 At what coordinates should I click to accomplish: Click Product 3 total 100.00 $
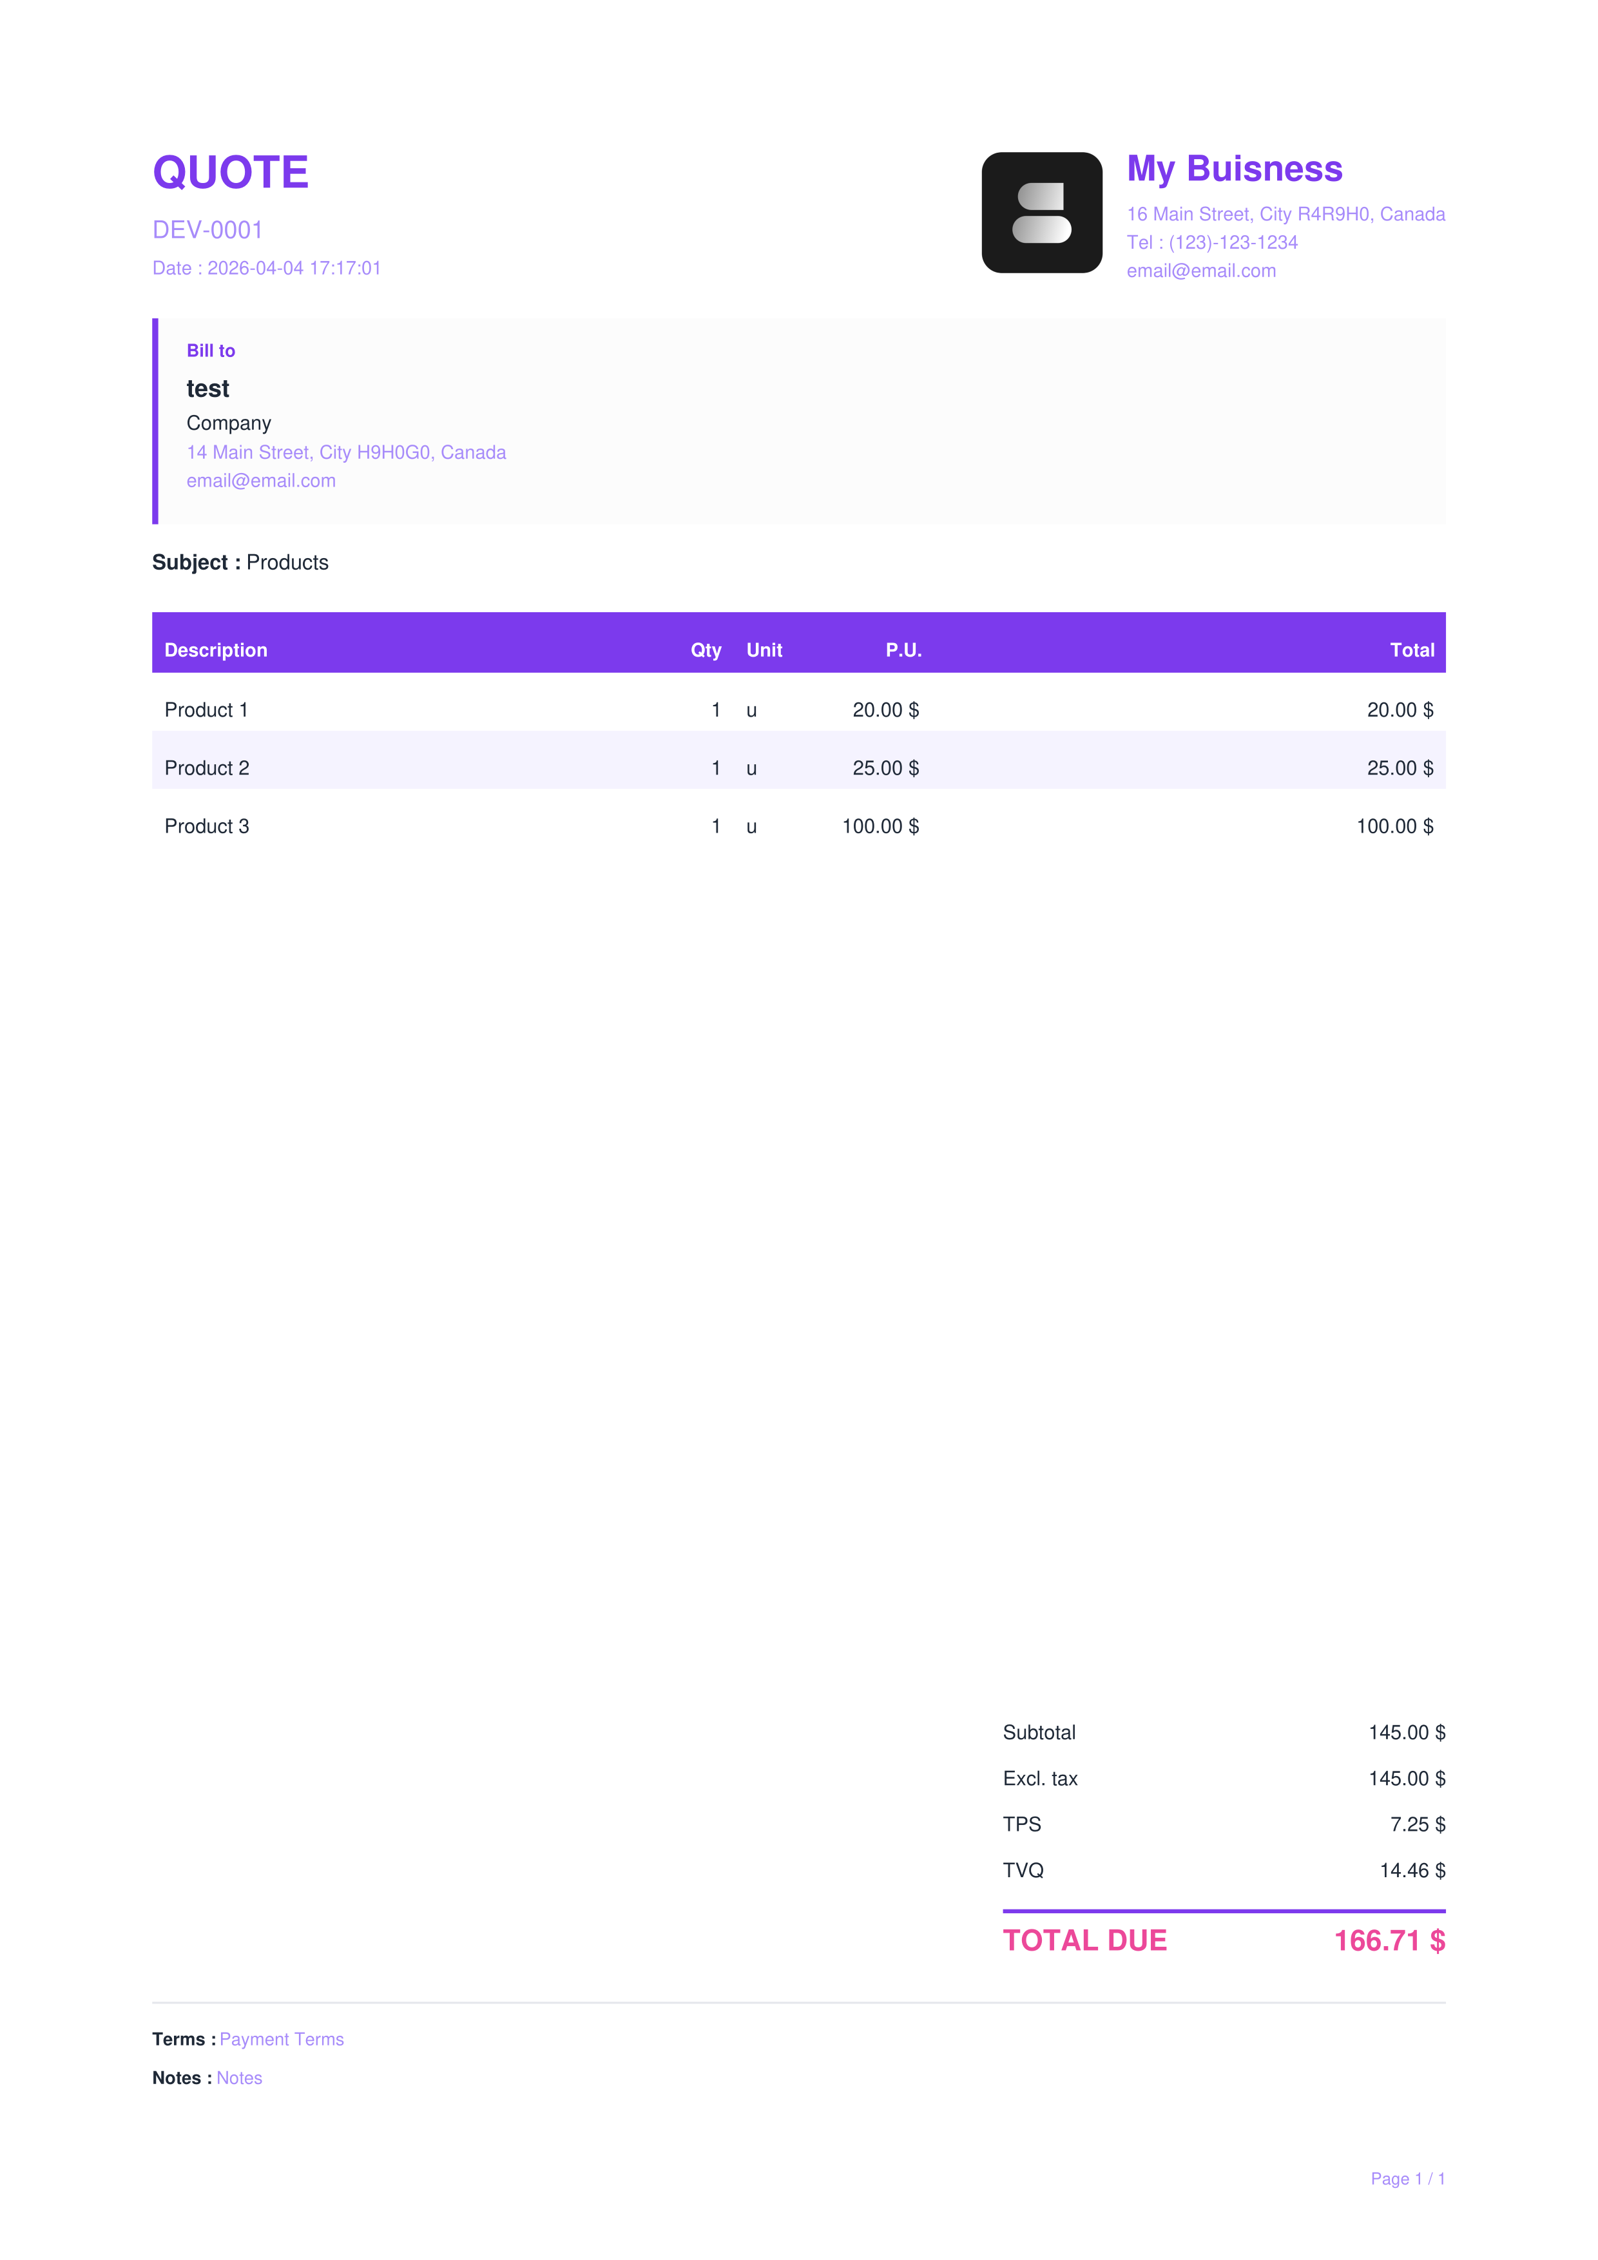point(1394,826)
